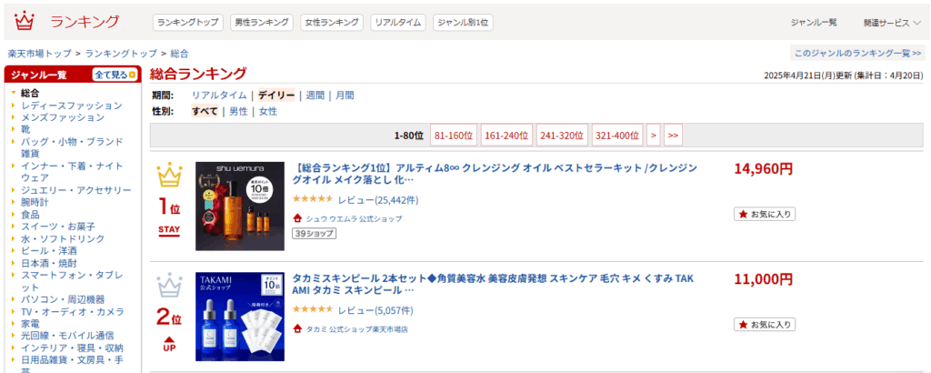The height and width of the screenshot is (373, 931).
Task: Open 腕時計 genre
Action: tap(35, 202)
